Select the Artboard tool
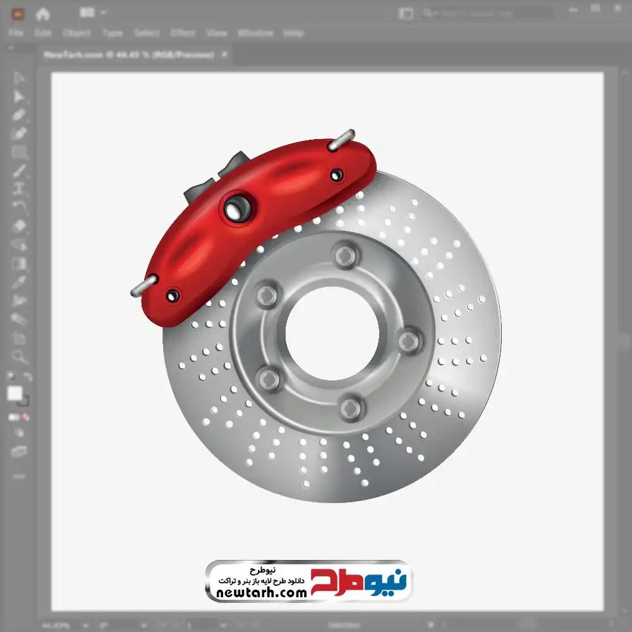The height and width of the screenshot is (632, 632). click(x=19, y=338)
